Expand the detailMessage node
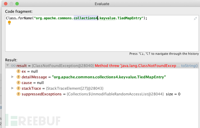200x128 pixels. click(12, 77)
